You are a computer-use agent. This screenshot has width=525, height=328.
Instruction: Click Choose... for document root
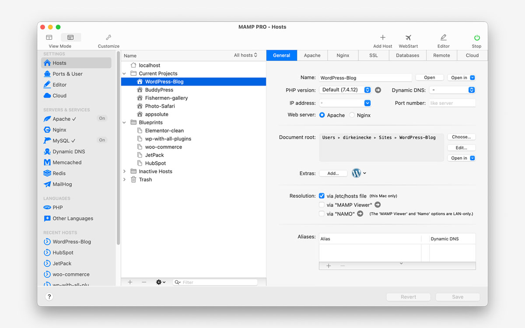click(x=461, y=137)
